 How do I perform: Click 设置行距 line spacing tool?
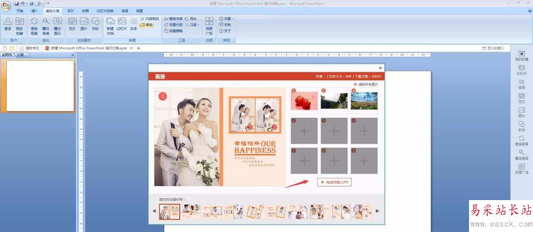173,25
